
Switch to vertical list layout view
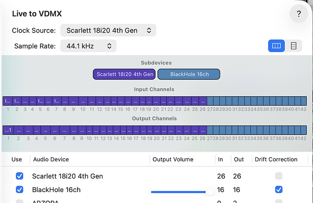pos(293,46)
